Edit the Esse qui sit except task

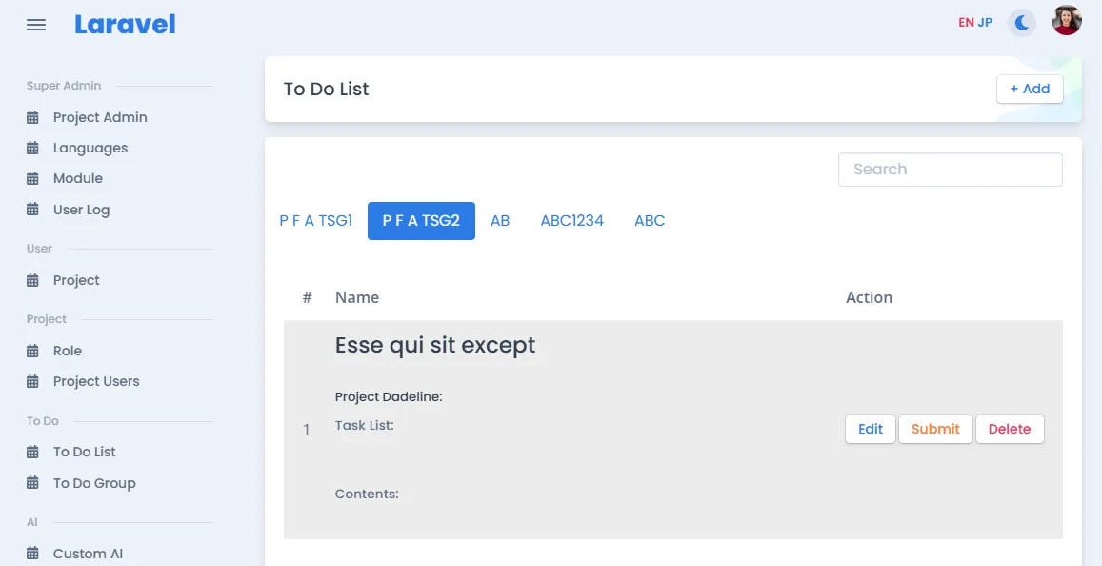pyautogui.click(x=870, y=429)
